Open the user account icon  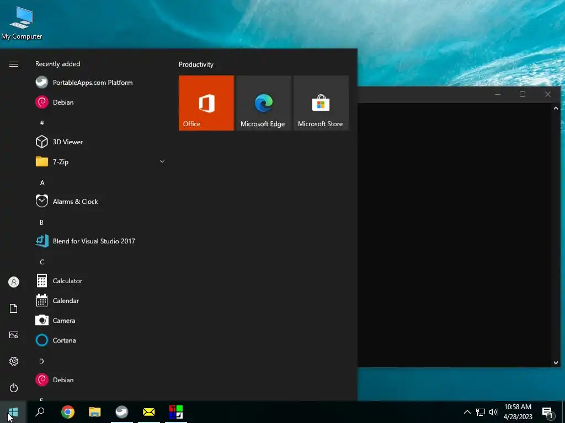point(14,282)
